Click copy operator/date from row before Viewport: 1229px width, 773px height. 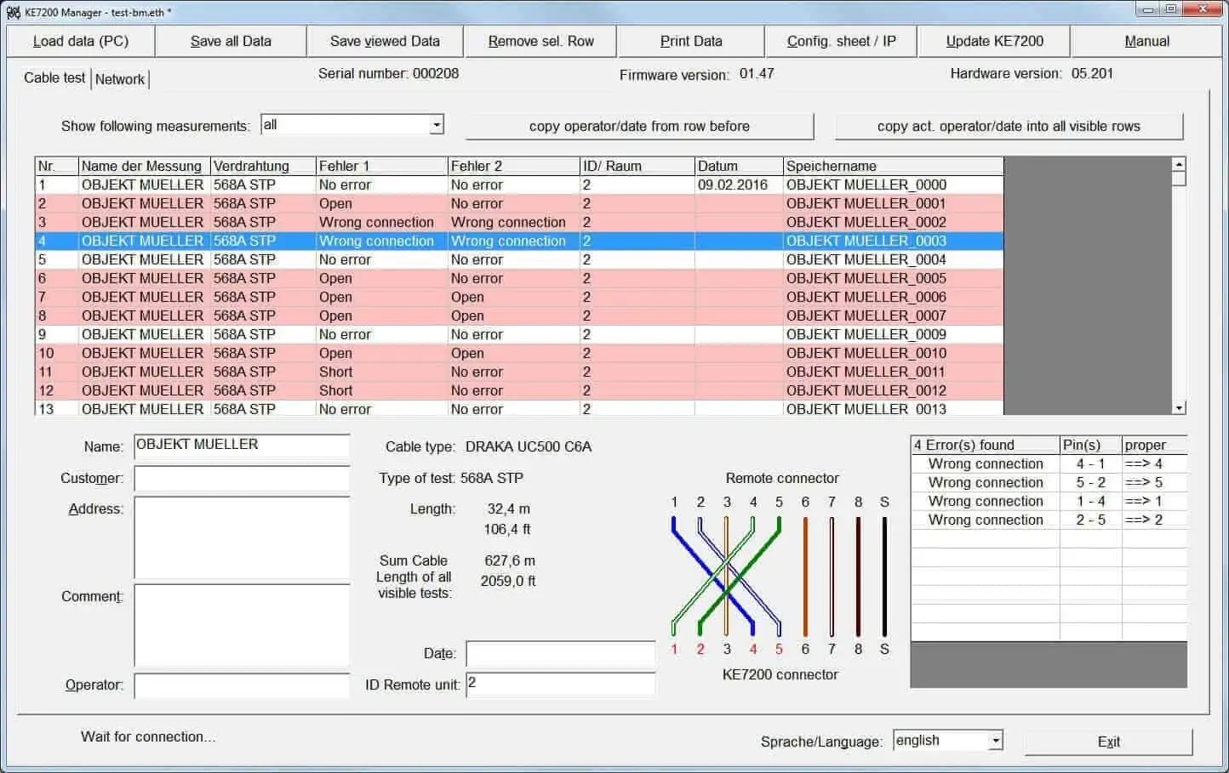pos(639,126)
